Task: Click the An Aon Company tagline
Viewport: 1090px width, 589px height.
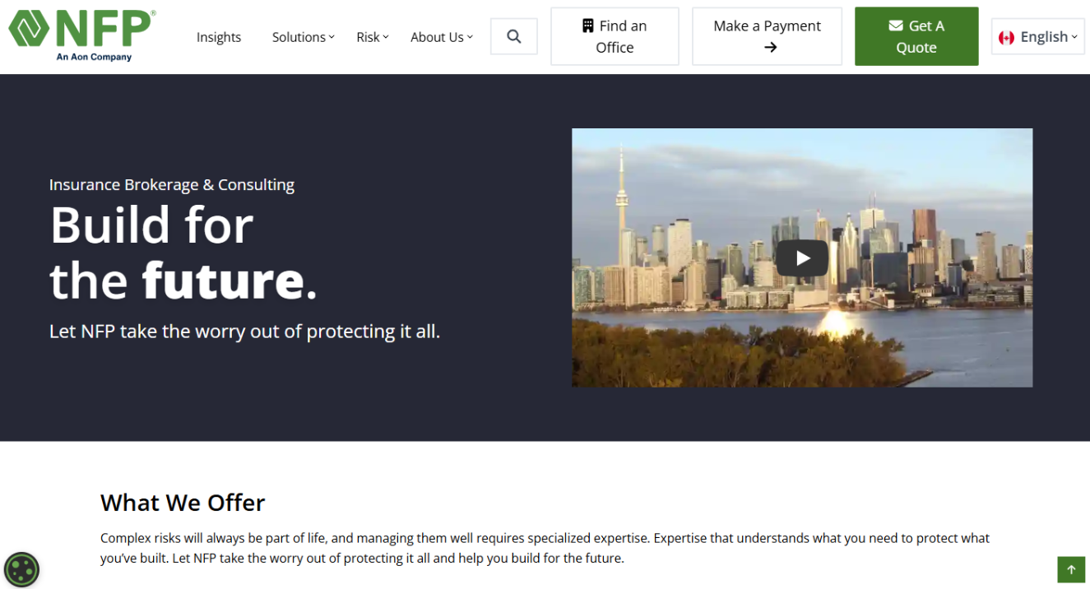Action: tap(94, 58)
